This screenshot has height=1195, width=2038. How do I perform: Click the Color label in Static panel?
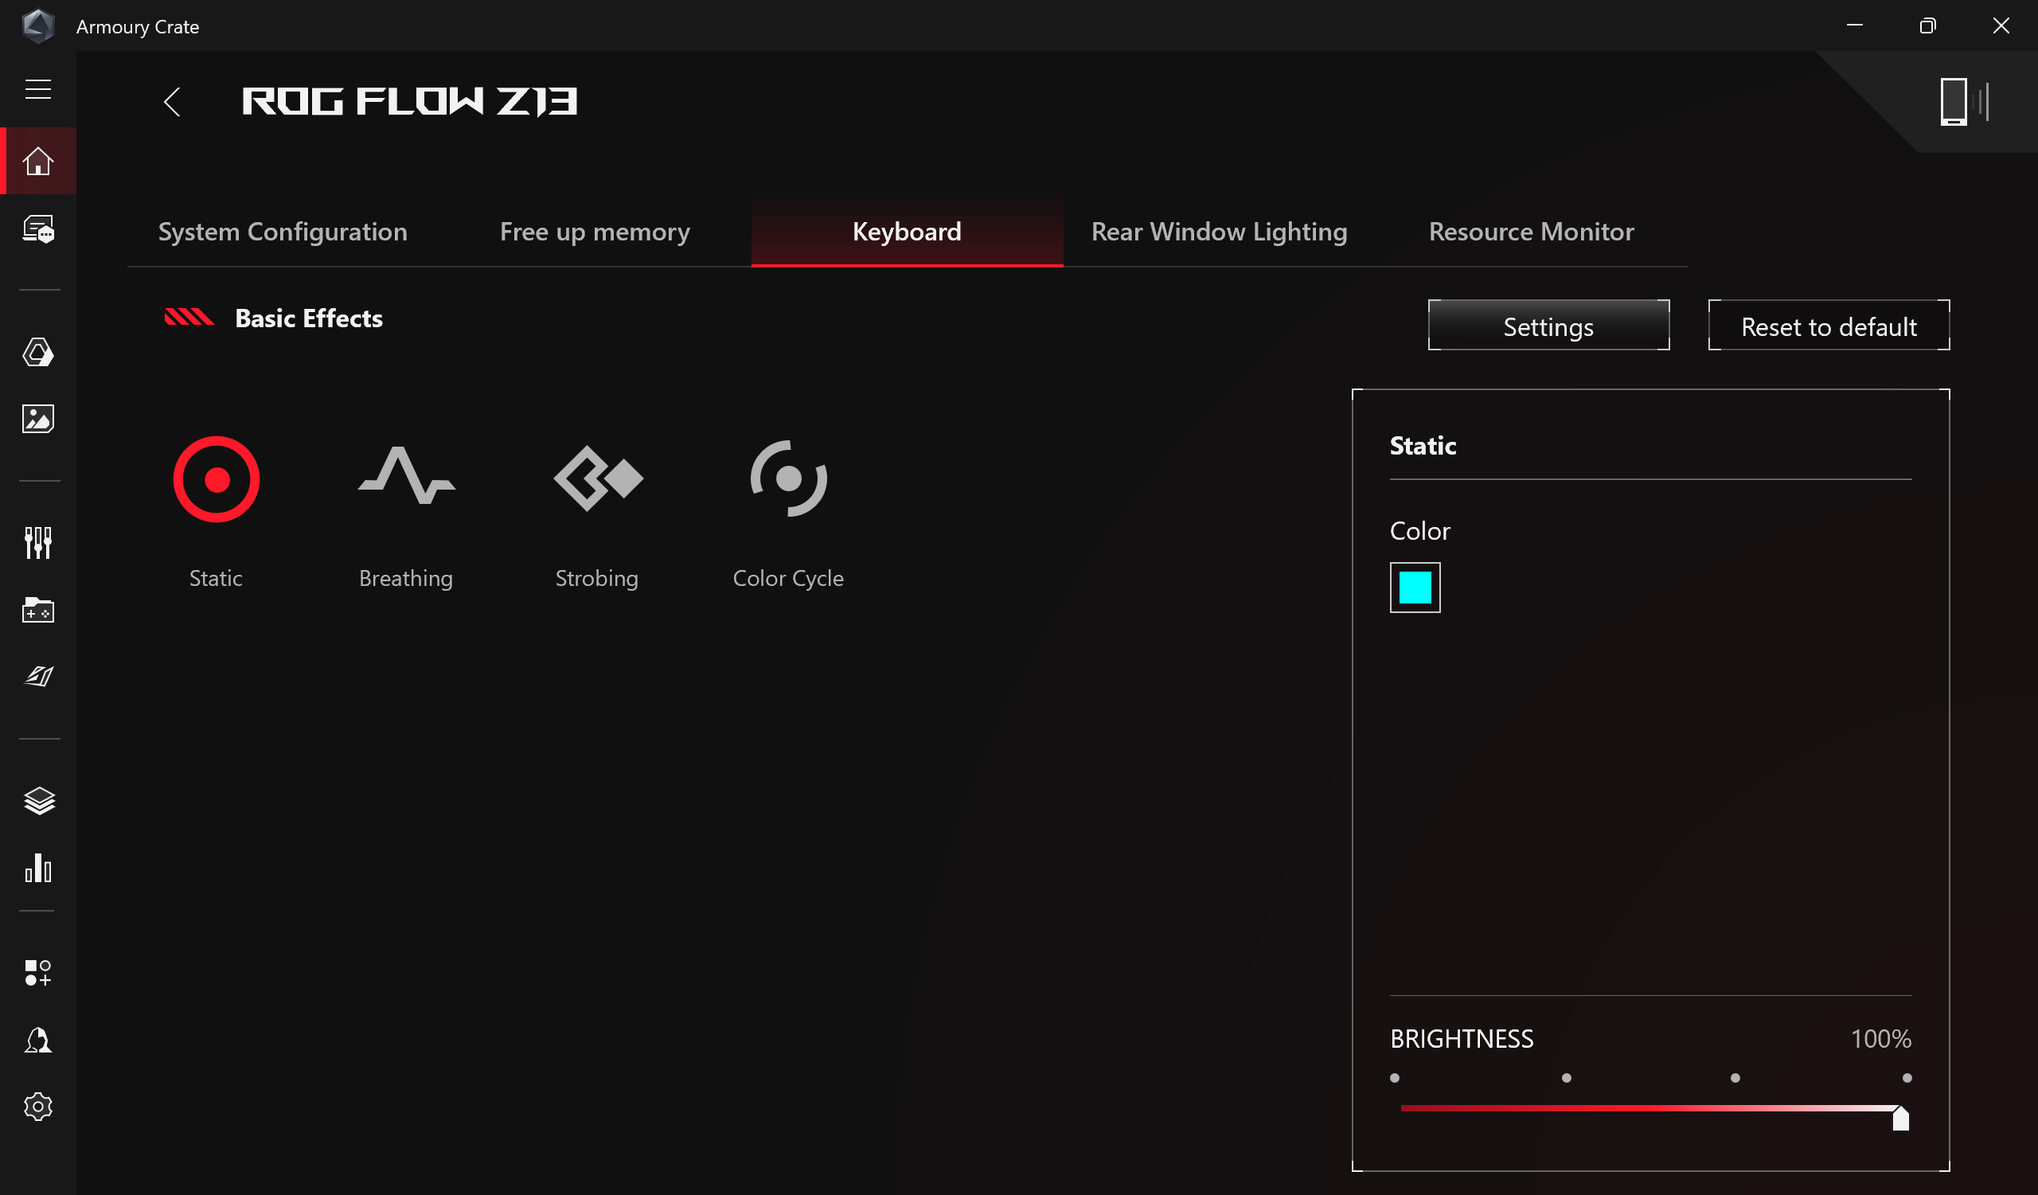coord(1419,531)
